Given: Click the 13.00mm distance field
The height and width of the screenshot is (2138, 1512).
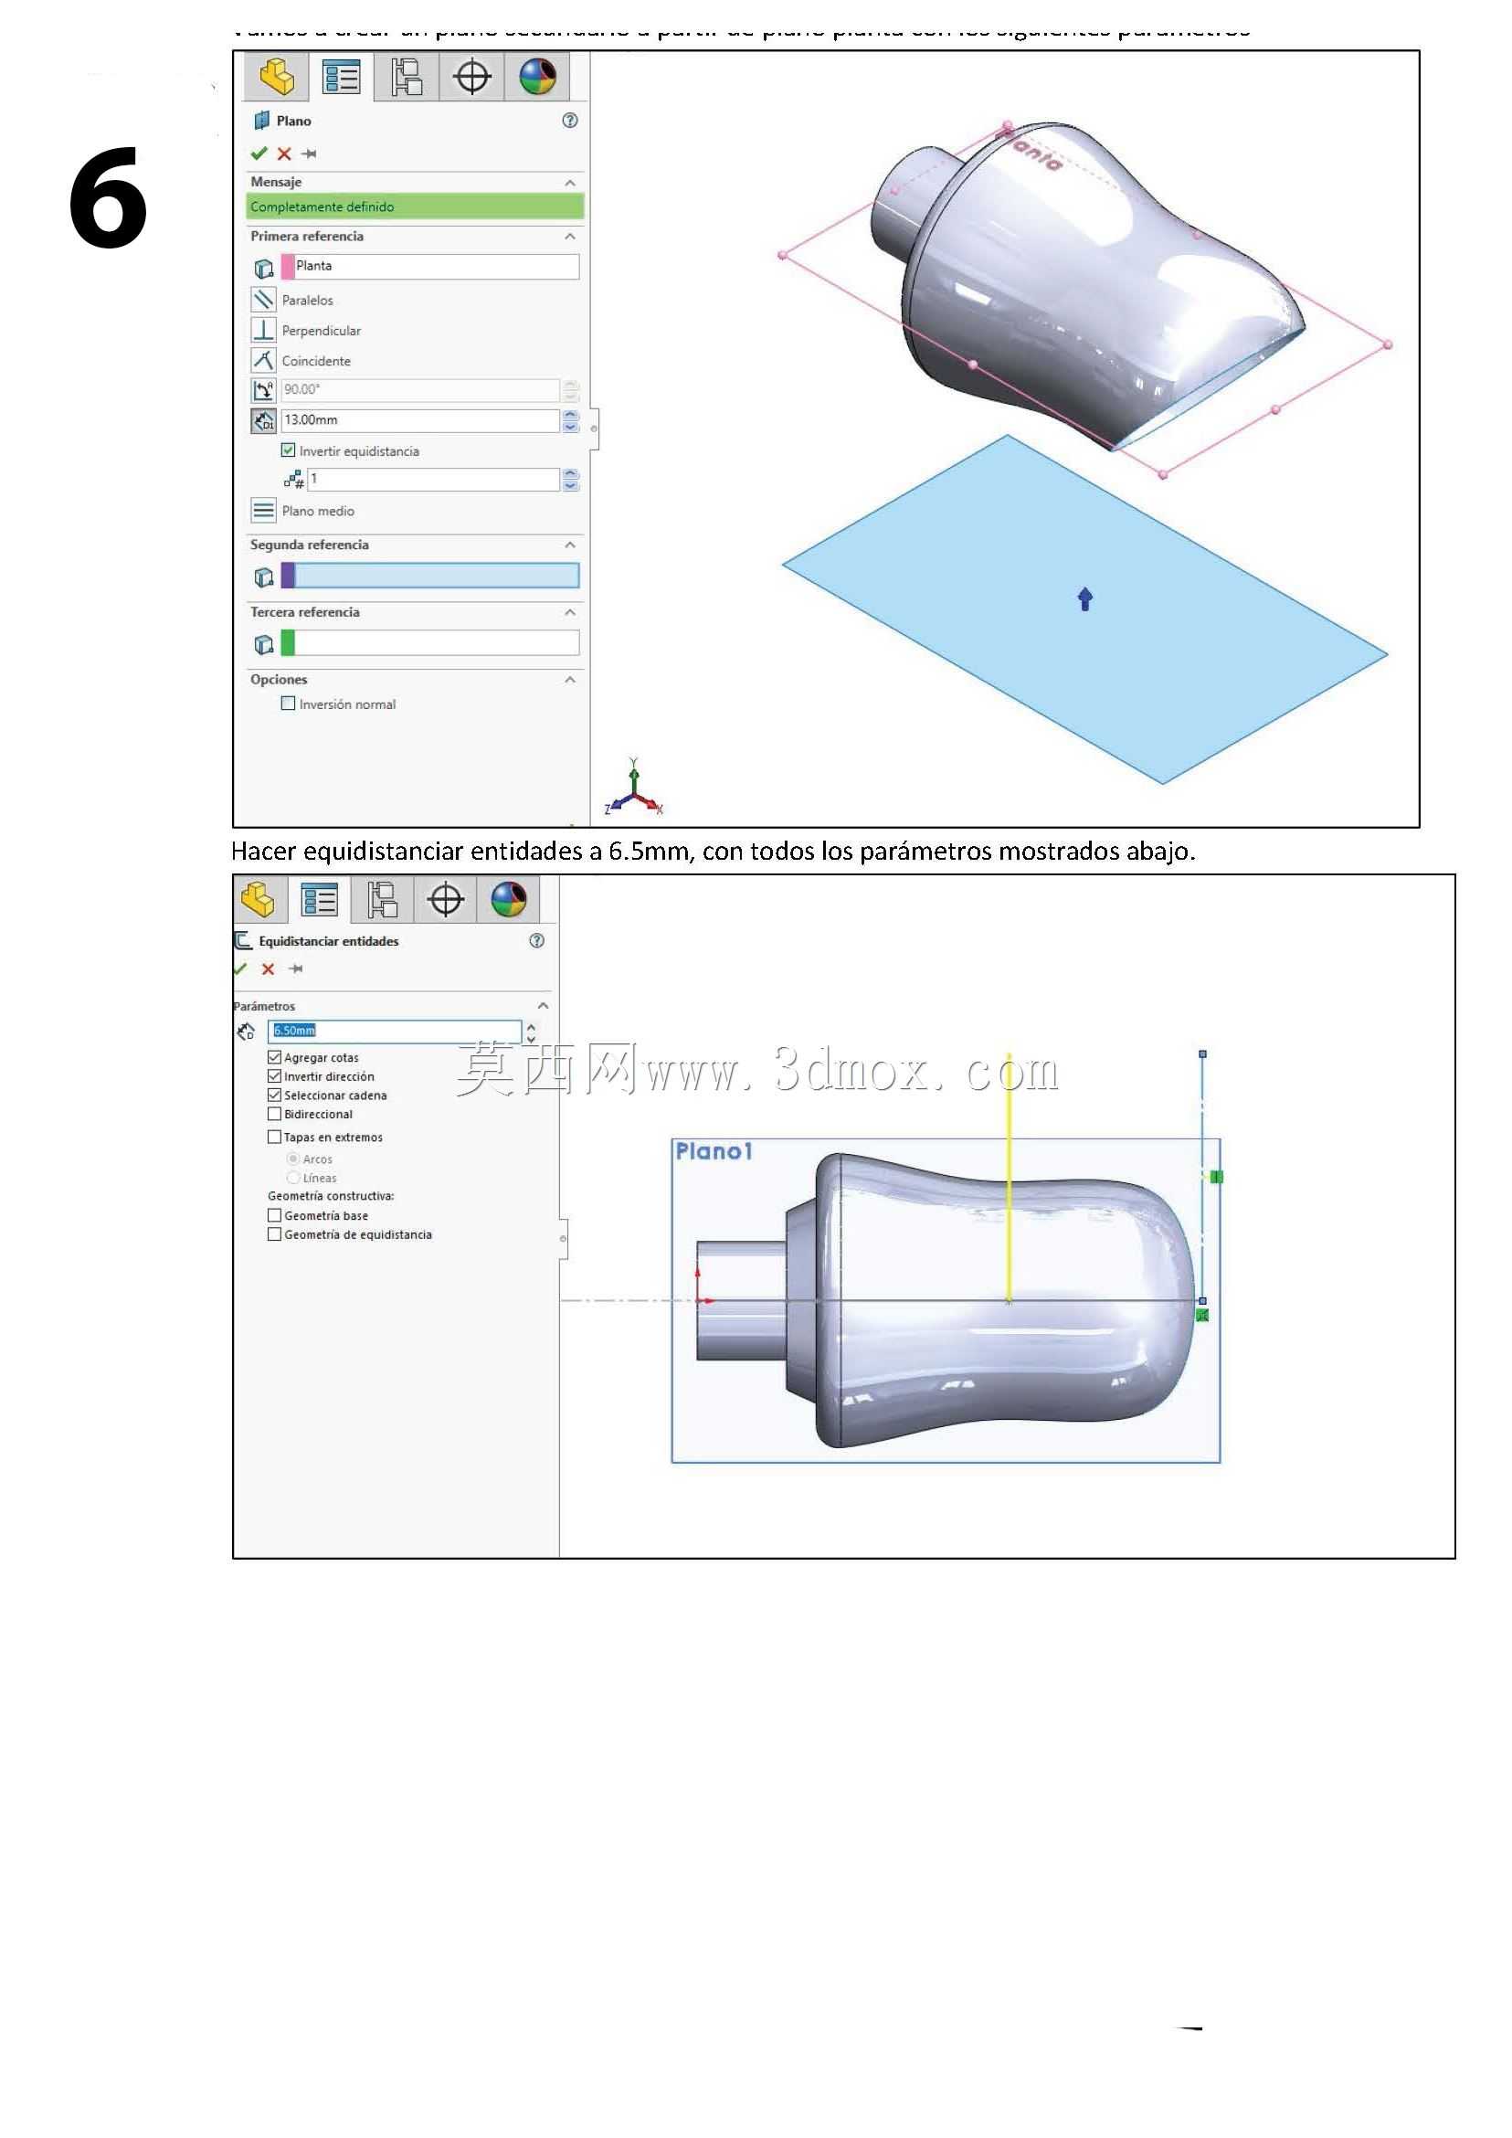Looking at the screenshot, I should [421, 420].
